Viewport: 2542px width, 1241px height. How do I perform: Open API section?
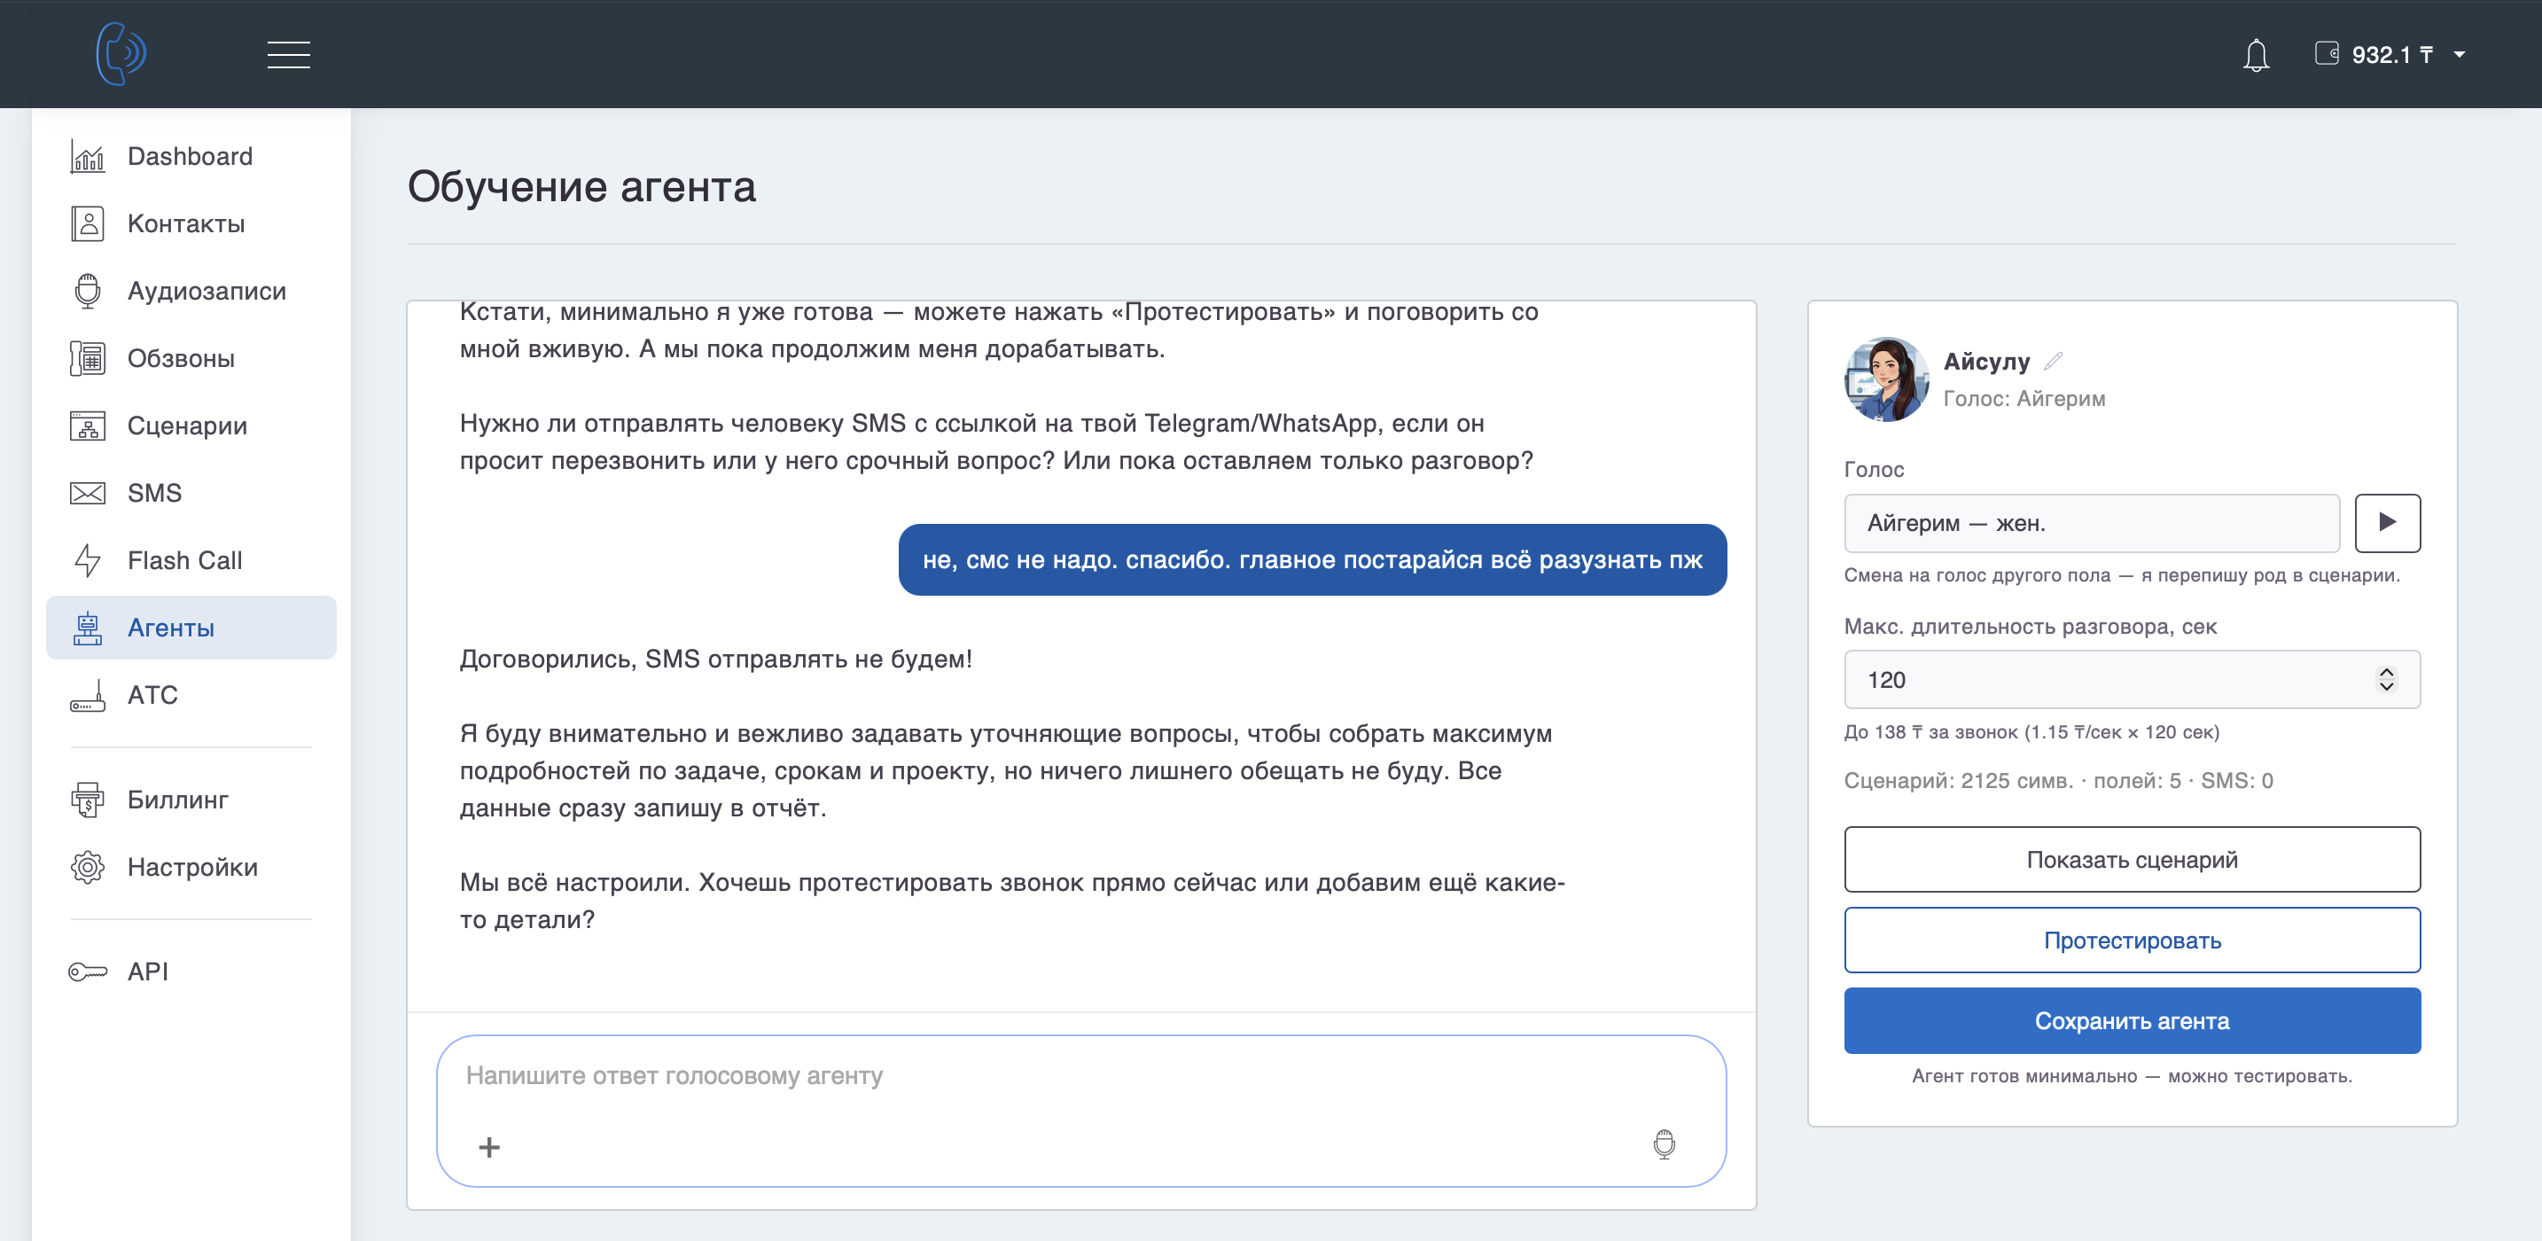click(x=191, y=972)
